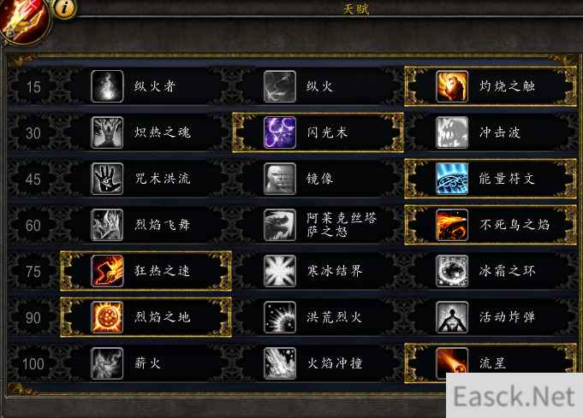583x418 pixels.
Task: Select the greyed 纵火者 talent icon
Action: tap(107, 86)
